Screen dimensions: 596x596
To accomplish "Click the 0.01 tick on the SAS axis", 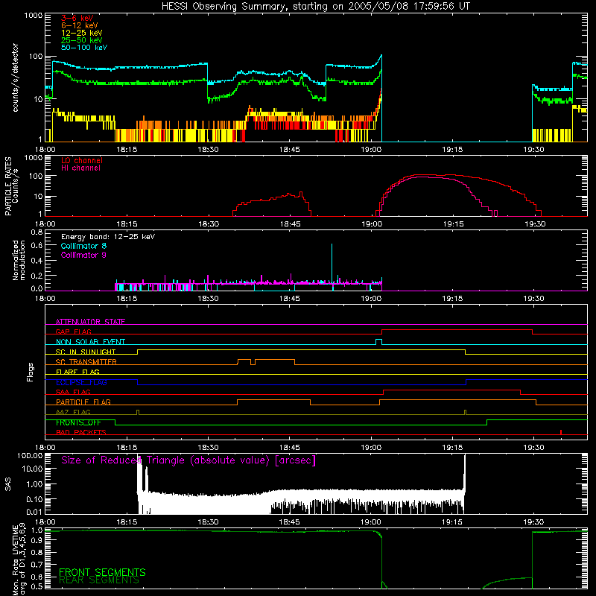I will point(34,512).
